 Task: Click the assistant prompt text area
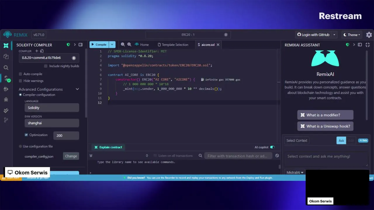coord(326,159)
